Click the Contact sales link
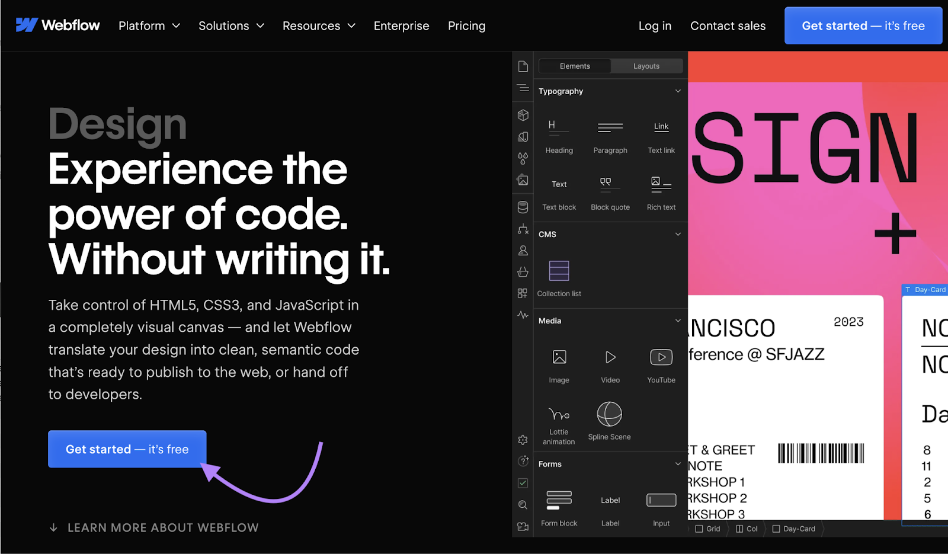 click(x=728, y=25)
